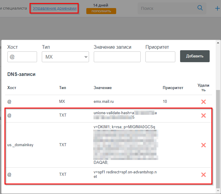The width and height of the screenshot is (221, 194).
Task: Focus the Приоритет input field
Action: click(160, 56)
